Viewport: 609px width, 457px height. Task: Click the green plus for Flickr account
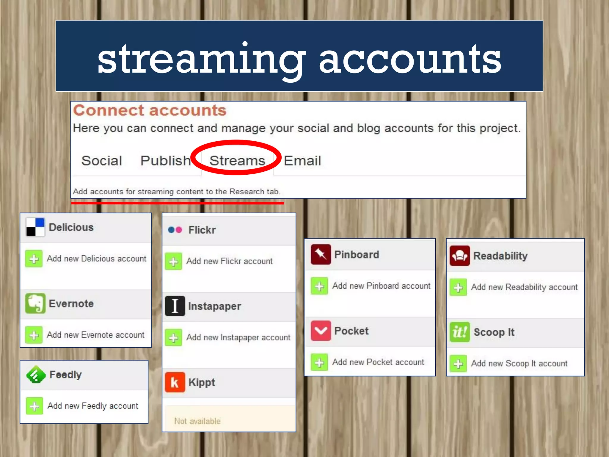click(174, 261)
